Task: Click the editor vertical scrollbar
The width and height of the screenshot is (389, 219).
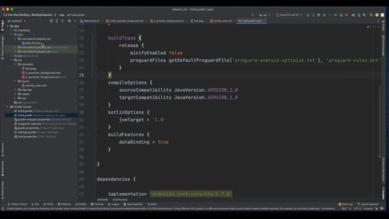Action: point(379,120)
